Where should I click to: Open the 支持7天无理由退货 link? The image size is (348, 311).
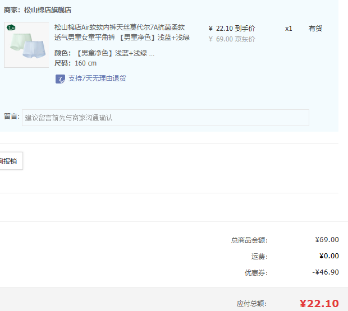tap(97, 78)
